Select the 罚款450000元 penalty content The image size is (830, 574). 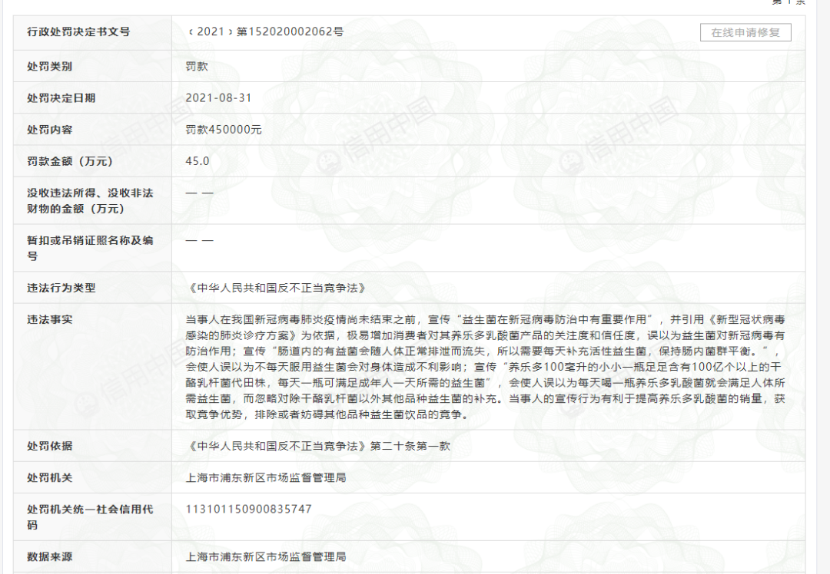click(x=224, y=130)
